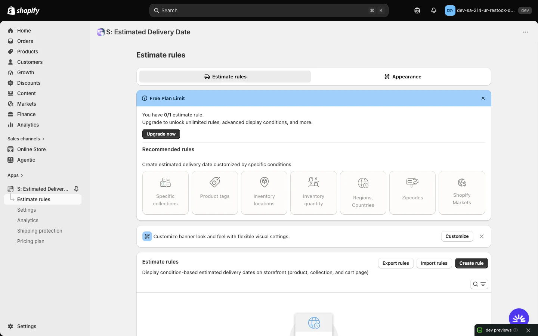Click the Products tag icon in sidebar
This screenshot has height=336, width=538.
10,52
